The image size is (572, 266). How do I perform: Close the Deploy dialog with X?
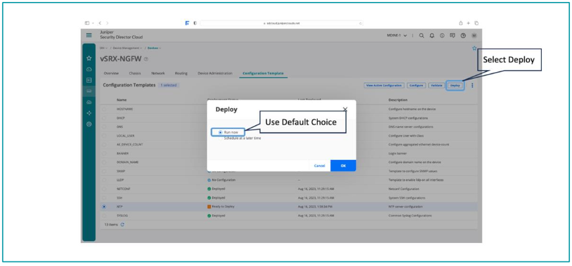(345, 109)
